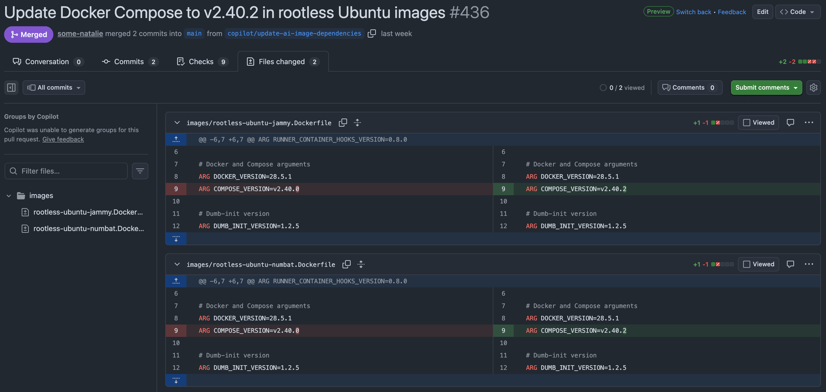Screen dimensions: 826x392
Task: Mark jammy.Dockerfile as Viewed
Action: [x=758, y=123]
